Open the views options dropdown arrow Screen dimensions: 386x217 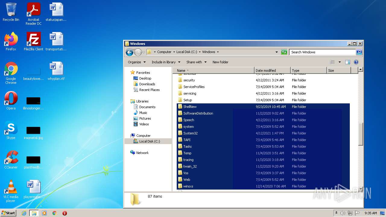coord(340,62)
